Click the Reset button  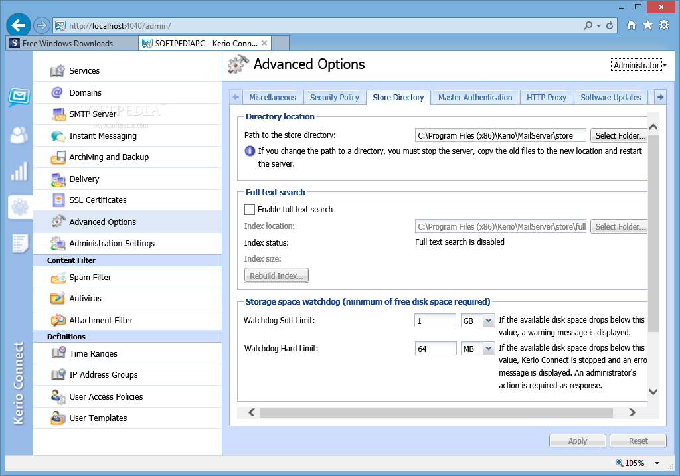[638, 441]
